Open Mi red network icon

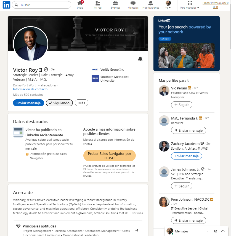pyautogui.click(x=98, y=5)
